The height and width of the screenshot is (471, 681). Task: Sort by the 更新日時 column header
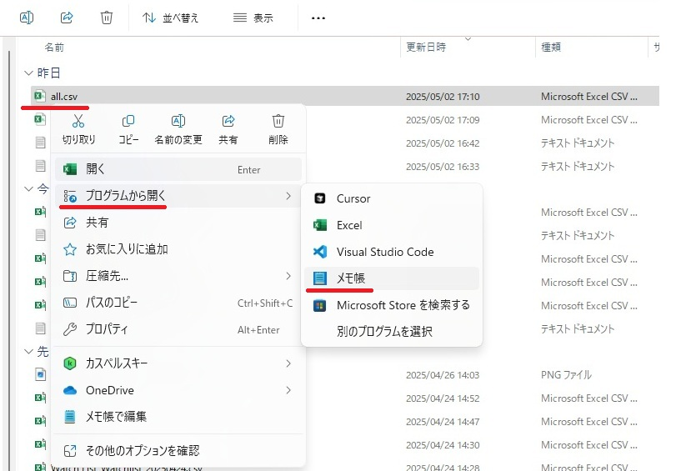coord(426,47)
